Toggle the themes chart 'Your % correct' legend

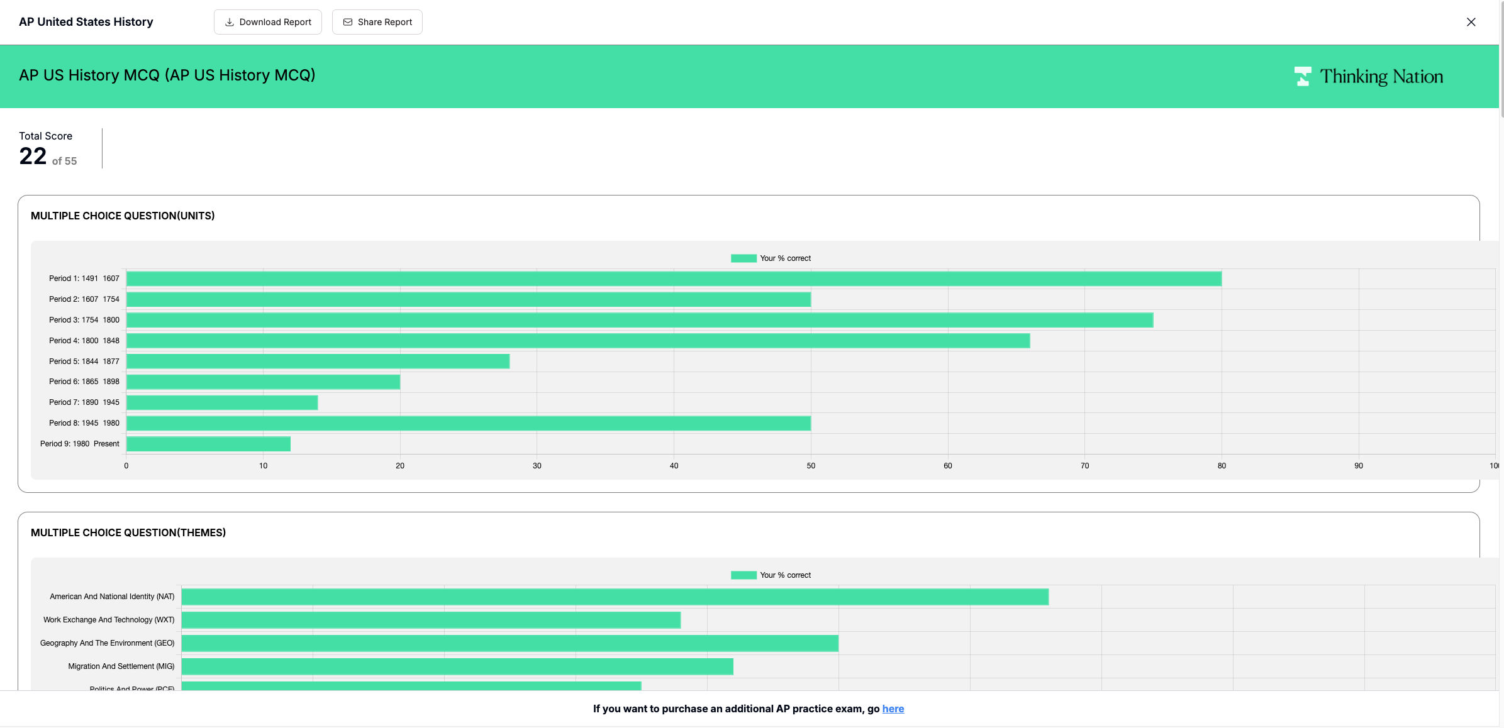785,575
